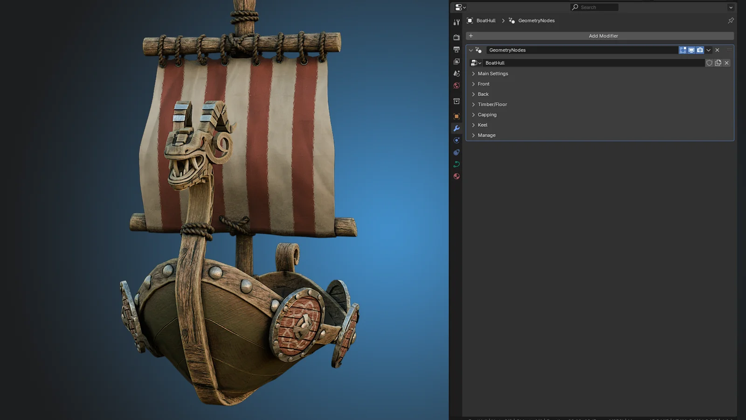Screen dimensions: 746x420
Task: Click GeometryNodes in the breadcrumb path
Action: click(x=536, y=21)
